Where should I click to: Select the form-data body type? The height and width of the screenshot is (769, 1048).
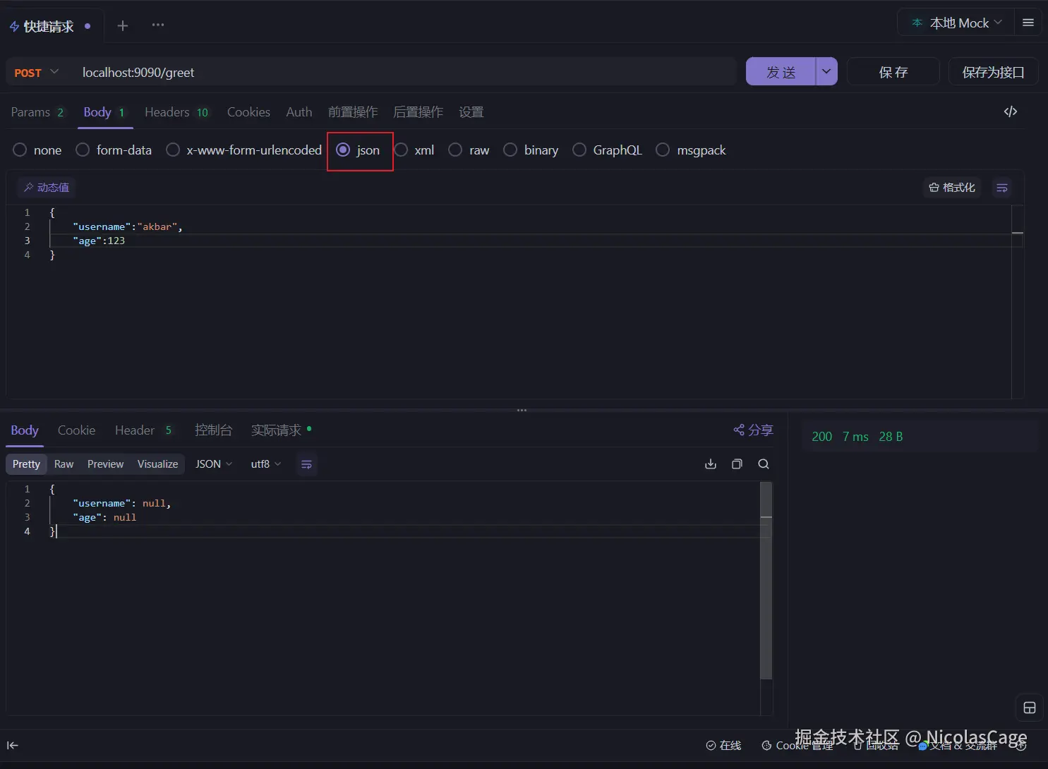[114, 150]
